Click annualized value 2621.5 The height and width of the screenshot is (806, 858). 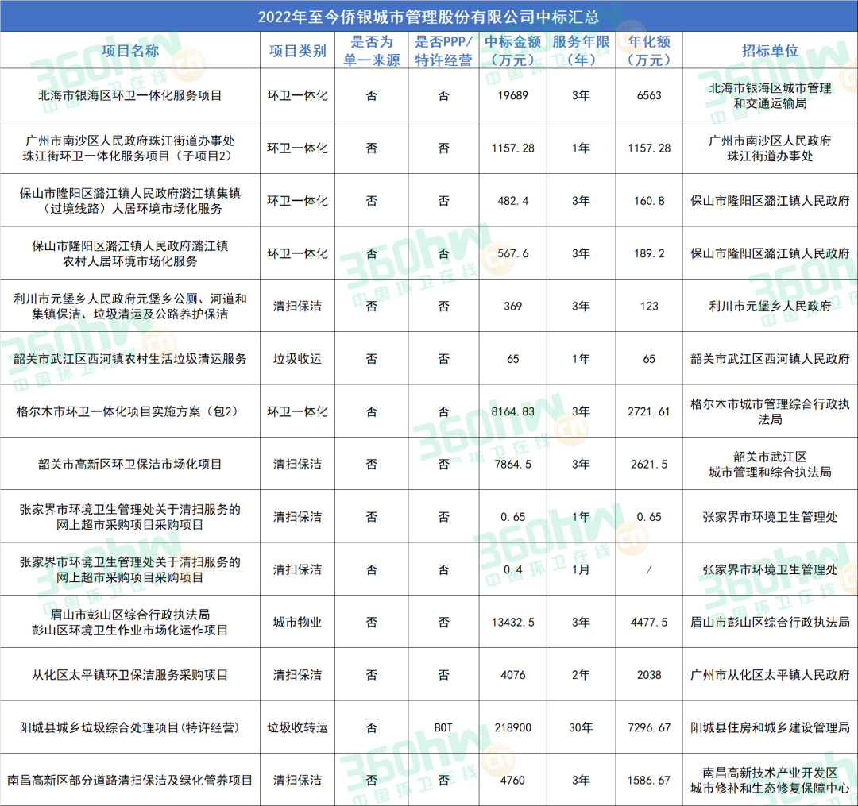point(649,465)
